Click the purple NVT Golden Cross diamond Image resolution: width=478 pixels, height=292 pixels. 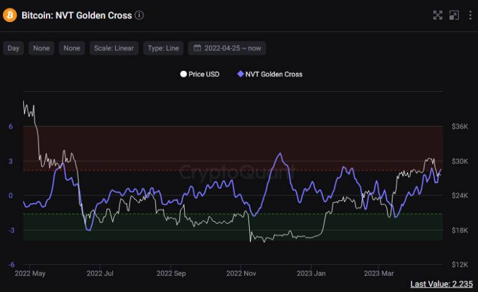coord(240,74)
